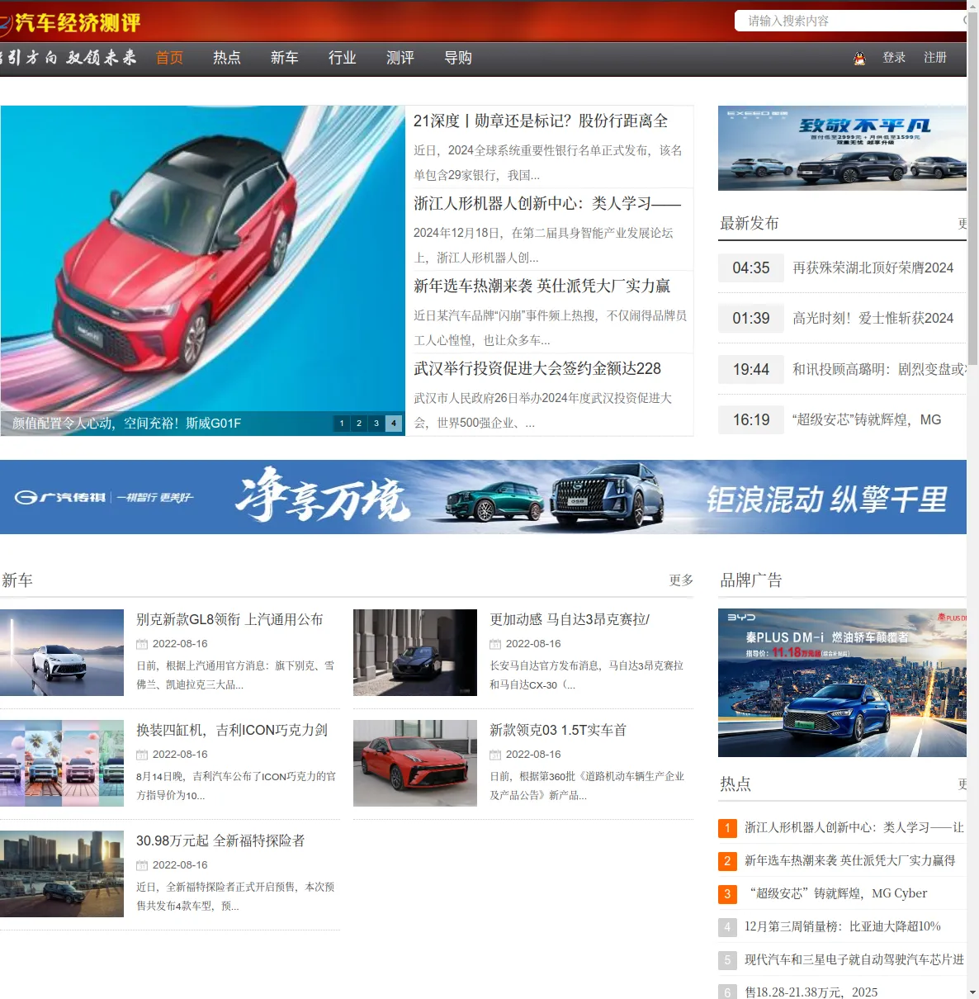Click the BYD 秦PLUS DM-i ad
Screen dimensions: 979x999
842,683
